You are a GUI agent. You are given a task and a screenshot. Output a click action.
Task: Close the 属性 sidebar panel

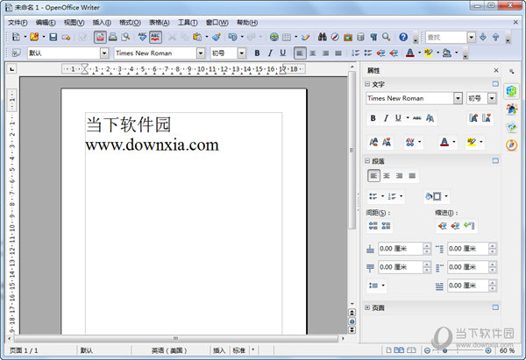[x=496, y=70]
